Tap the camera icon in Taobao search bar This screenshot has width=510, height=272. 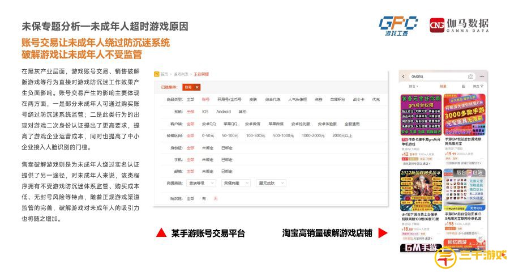tap(470, 76)
